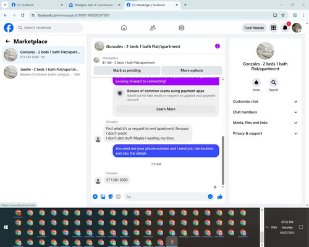Open the Facebook logo home link

tap(9, 28)
